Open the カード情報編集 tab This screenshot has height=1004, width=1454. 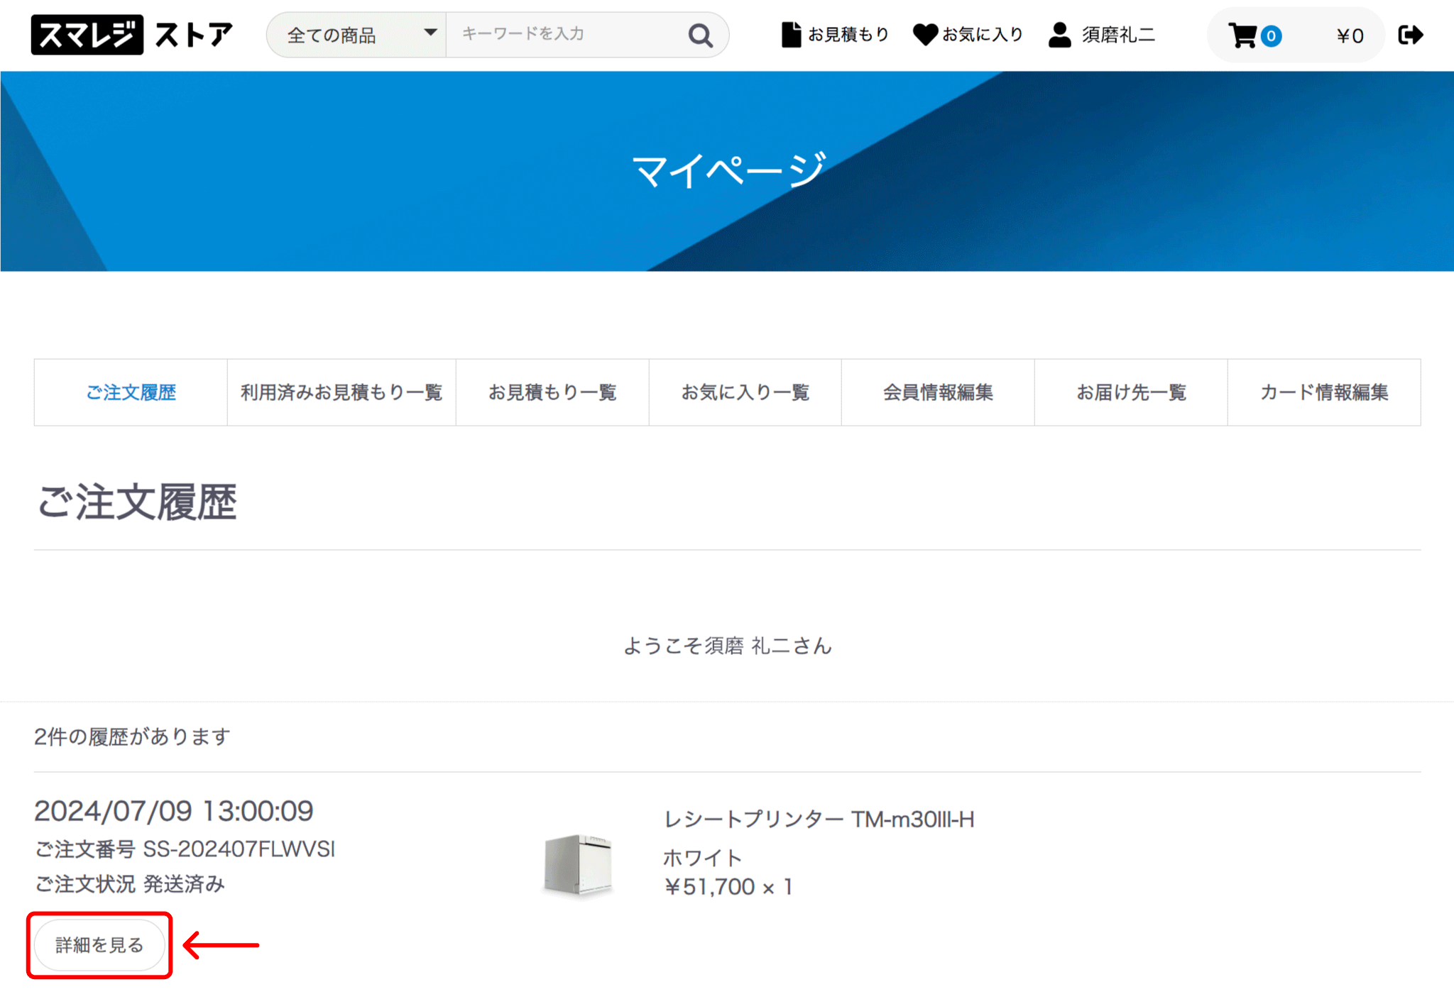click(x=1323, y=392)
